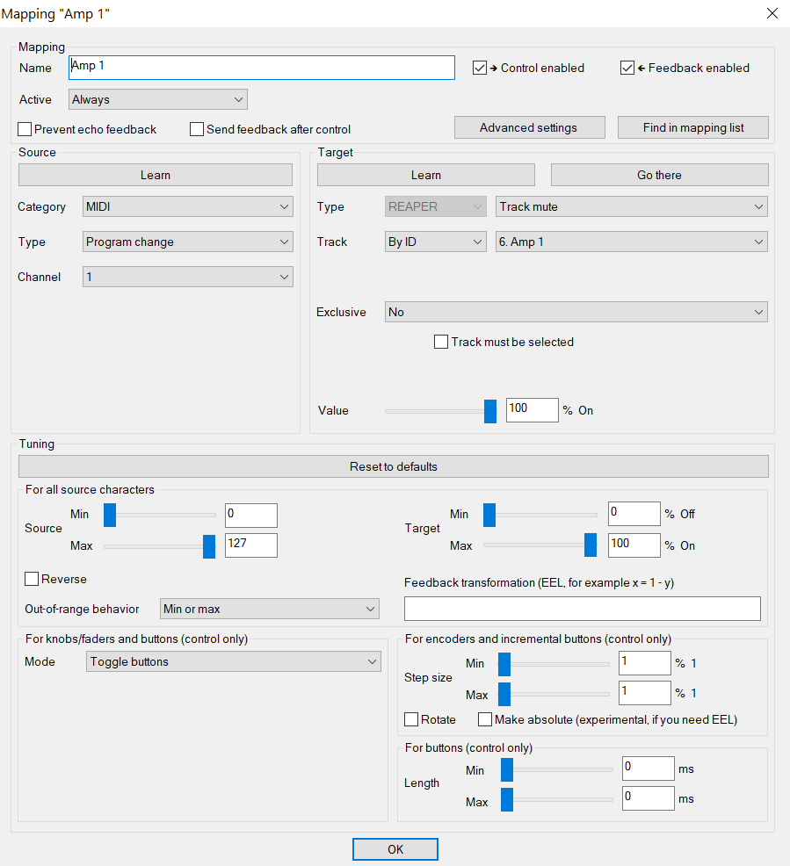Image resolution: width=790 pixels, height=866 pixels.
Task: Disable the Feedback enabled checkbox
Action: click(627, 68)
